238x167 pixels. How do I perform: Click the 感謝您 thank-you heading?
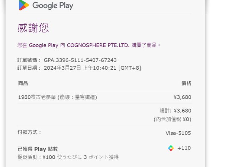tap(33, 28)
